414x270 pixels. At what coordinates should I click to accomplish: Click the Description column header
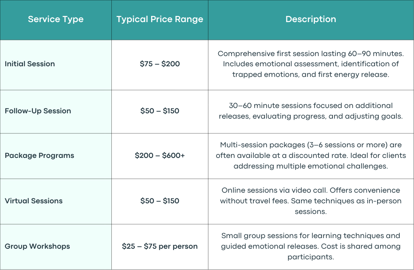(x=311, y=19)
